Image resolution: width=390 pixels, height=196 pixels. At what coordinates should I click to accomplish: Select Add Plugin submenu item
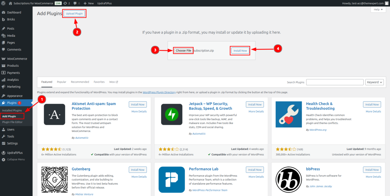tap(9, 116)
